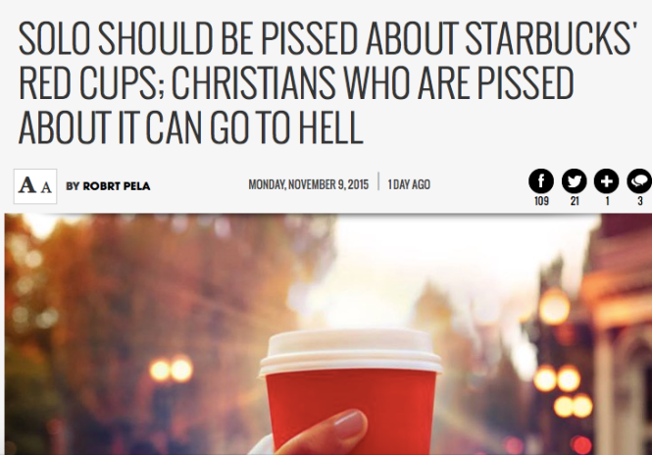Image resolution: width=652 pixels, height=455 pixels.
Task: Open comments via the speech bubble icon
Action: tap(639, 181)
